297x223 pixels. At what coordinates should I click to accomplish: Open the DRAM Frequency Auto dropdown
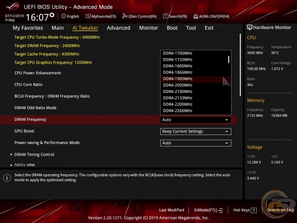coord(196,120)
